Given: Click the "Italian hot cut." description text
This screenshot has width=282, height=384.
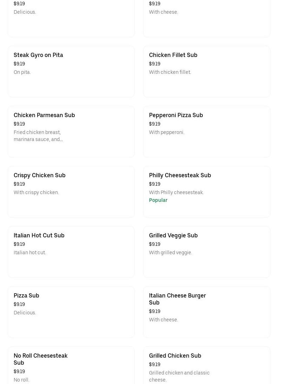Looking at the screenshot, I should pos(30,252).
